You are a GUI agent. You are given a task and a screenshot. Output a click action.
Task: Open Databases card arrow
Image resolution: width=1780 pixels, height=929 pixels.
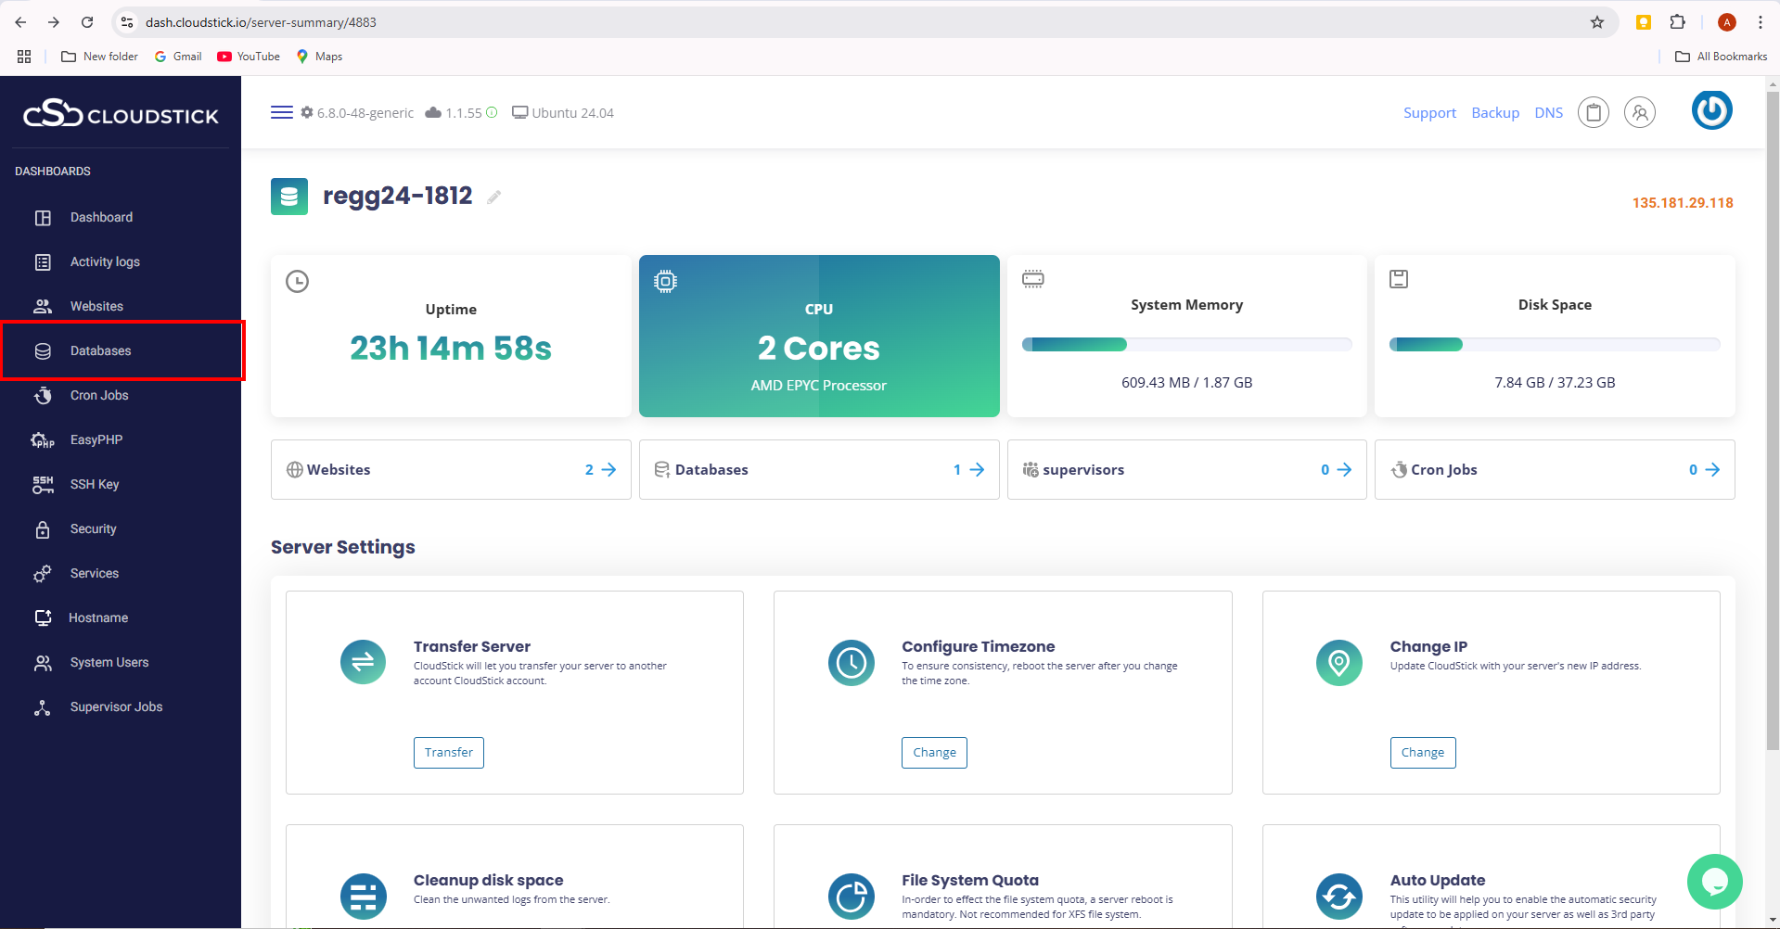tap(977, 470)
